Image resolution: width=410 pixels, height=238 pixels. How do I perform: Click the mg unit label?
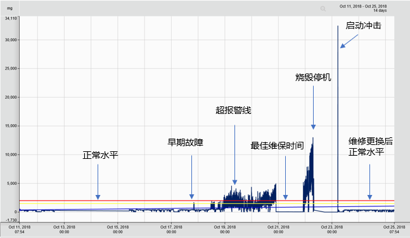point(10,8)
